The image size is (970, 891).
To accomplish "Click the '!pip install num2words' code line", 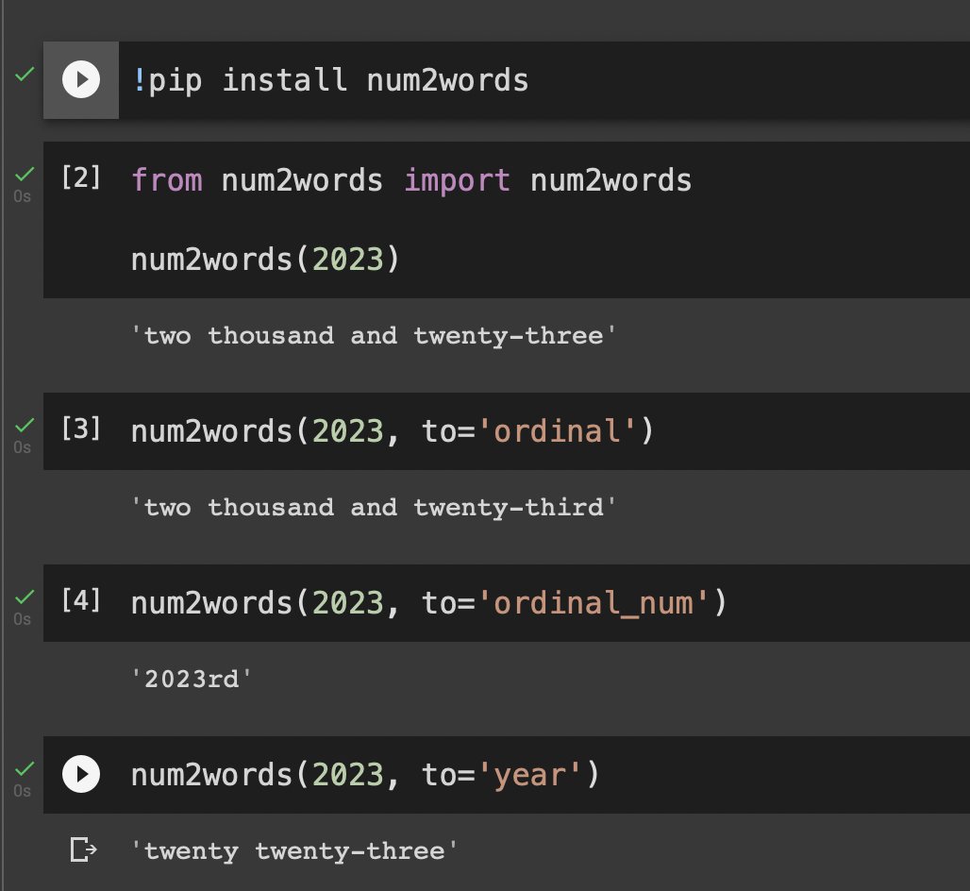I will click(x=330, y=80).
